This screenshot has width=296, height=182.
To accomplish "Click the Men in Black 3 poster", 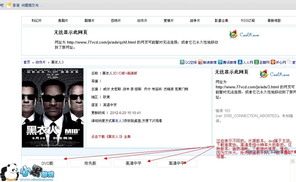I will (x=53, y=108).
